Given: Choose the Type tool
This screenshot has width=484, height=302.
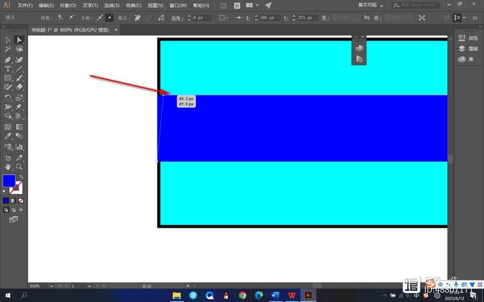Looking at the screenshot, I should pyautogui.click(x=8, y=69).
